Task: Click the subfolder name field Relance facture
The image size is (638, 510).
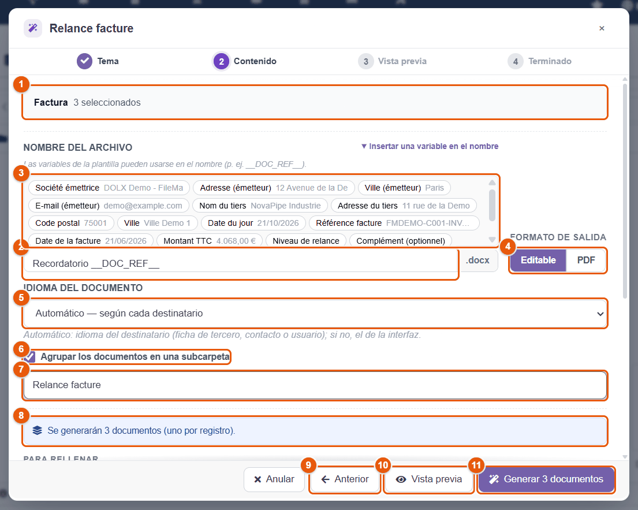Action: click(315, 385)
